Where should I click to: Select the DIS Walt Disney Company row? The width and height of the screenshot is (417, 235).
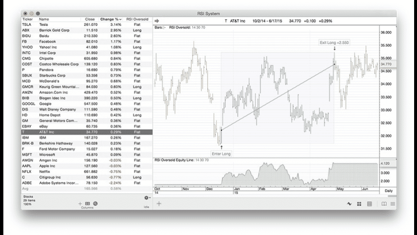coord(87,109)
